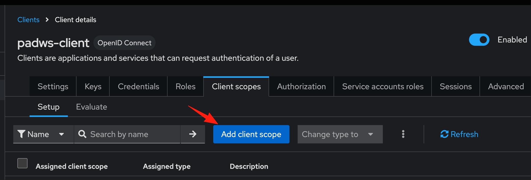Open the Change type to dropdown
This screenshot has width=531, height=180.
point(340,134)
